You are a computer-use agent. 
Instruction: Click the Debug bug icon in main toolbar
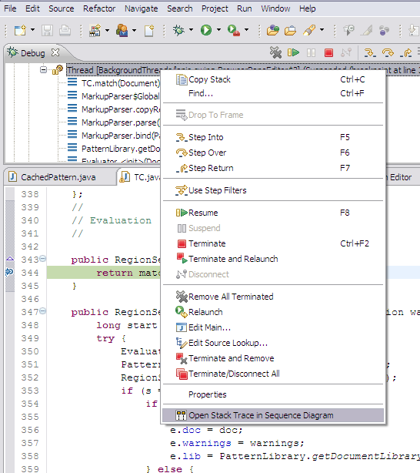178,30
